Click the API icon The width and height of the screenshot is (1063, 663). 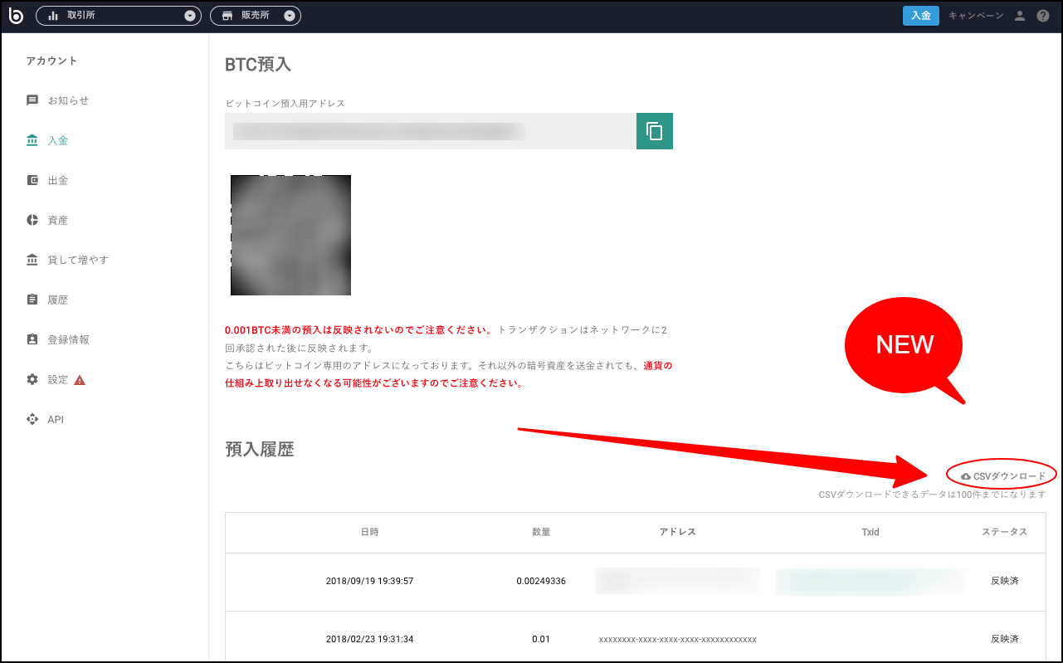(32, 419)
